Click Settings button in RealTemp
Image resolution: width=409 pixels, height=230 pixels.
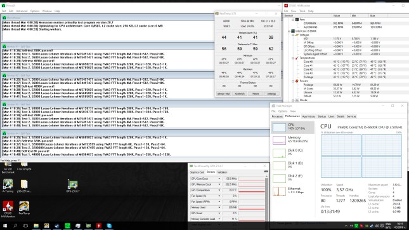click(271, 93)
